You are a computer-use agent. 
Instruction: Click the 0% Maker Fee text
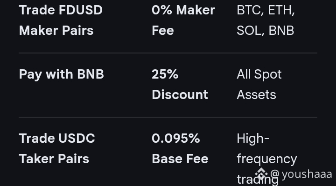click(183, 20)
